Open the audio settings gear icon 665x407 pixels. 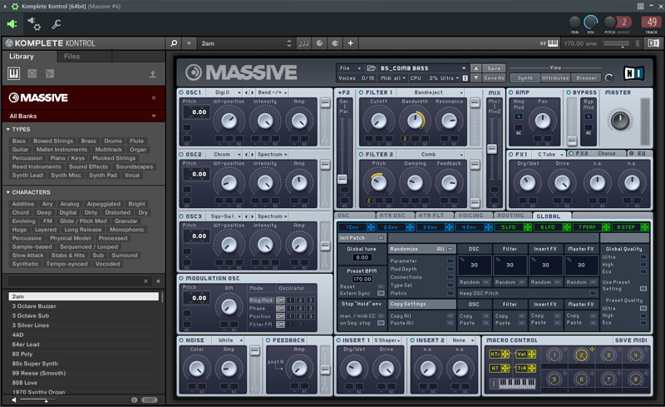click(34, 24)
